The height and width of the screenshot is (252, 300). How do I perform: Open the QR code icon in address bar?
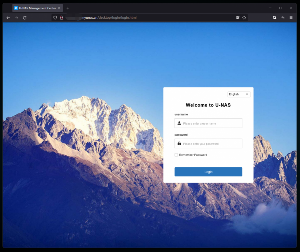pos(238,18)
